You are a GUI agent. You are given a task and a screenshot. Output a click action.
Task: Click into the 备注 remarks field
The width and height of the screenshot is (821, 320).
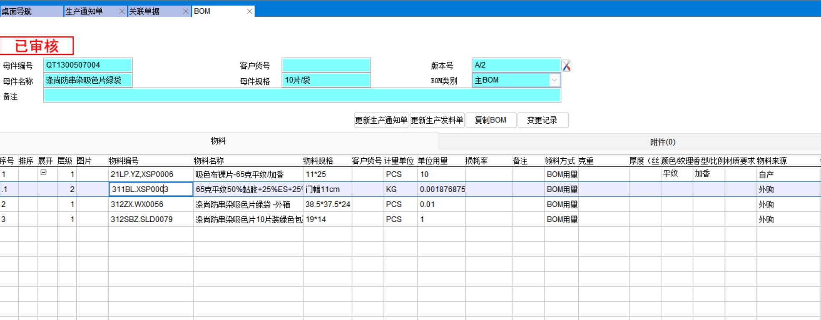tap(302, 95)
